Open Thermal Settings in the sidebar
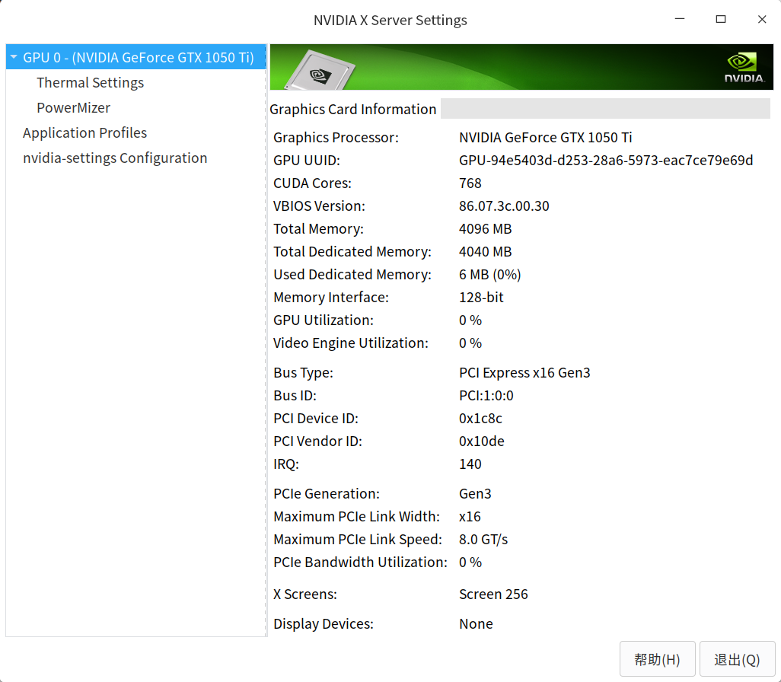 (x=90, y=82)
